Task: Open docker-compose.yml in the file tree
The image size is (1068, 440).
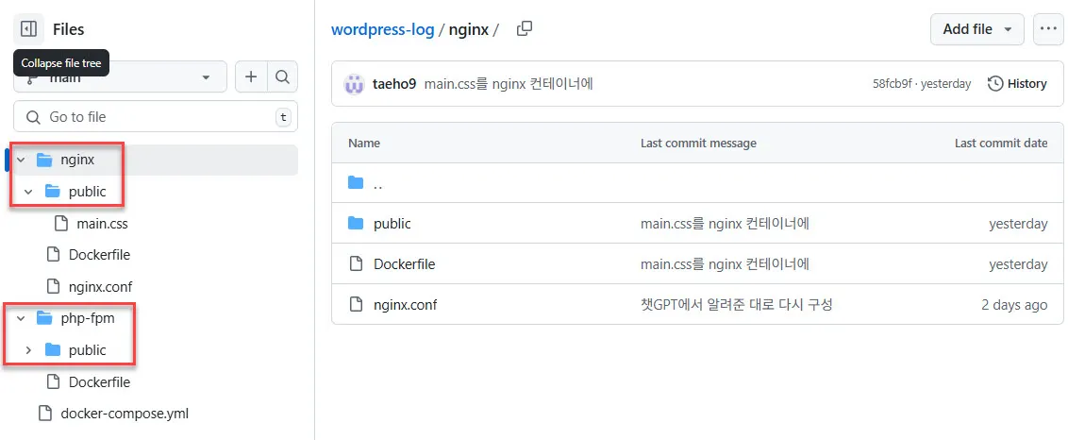Action: (x=124, y=414)
